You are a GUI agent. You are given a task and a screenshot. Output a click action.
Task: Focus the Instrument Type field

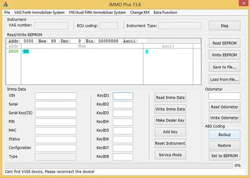[180, 26]
